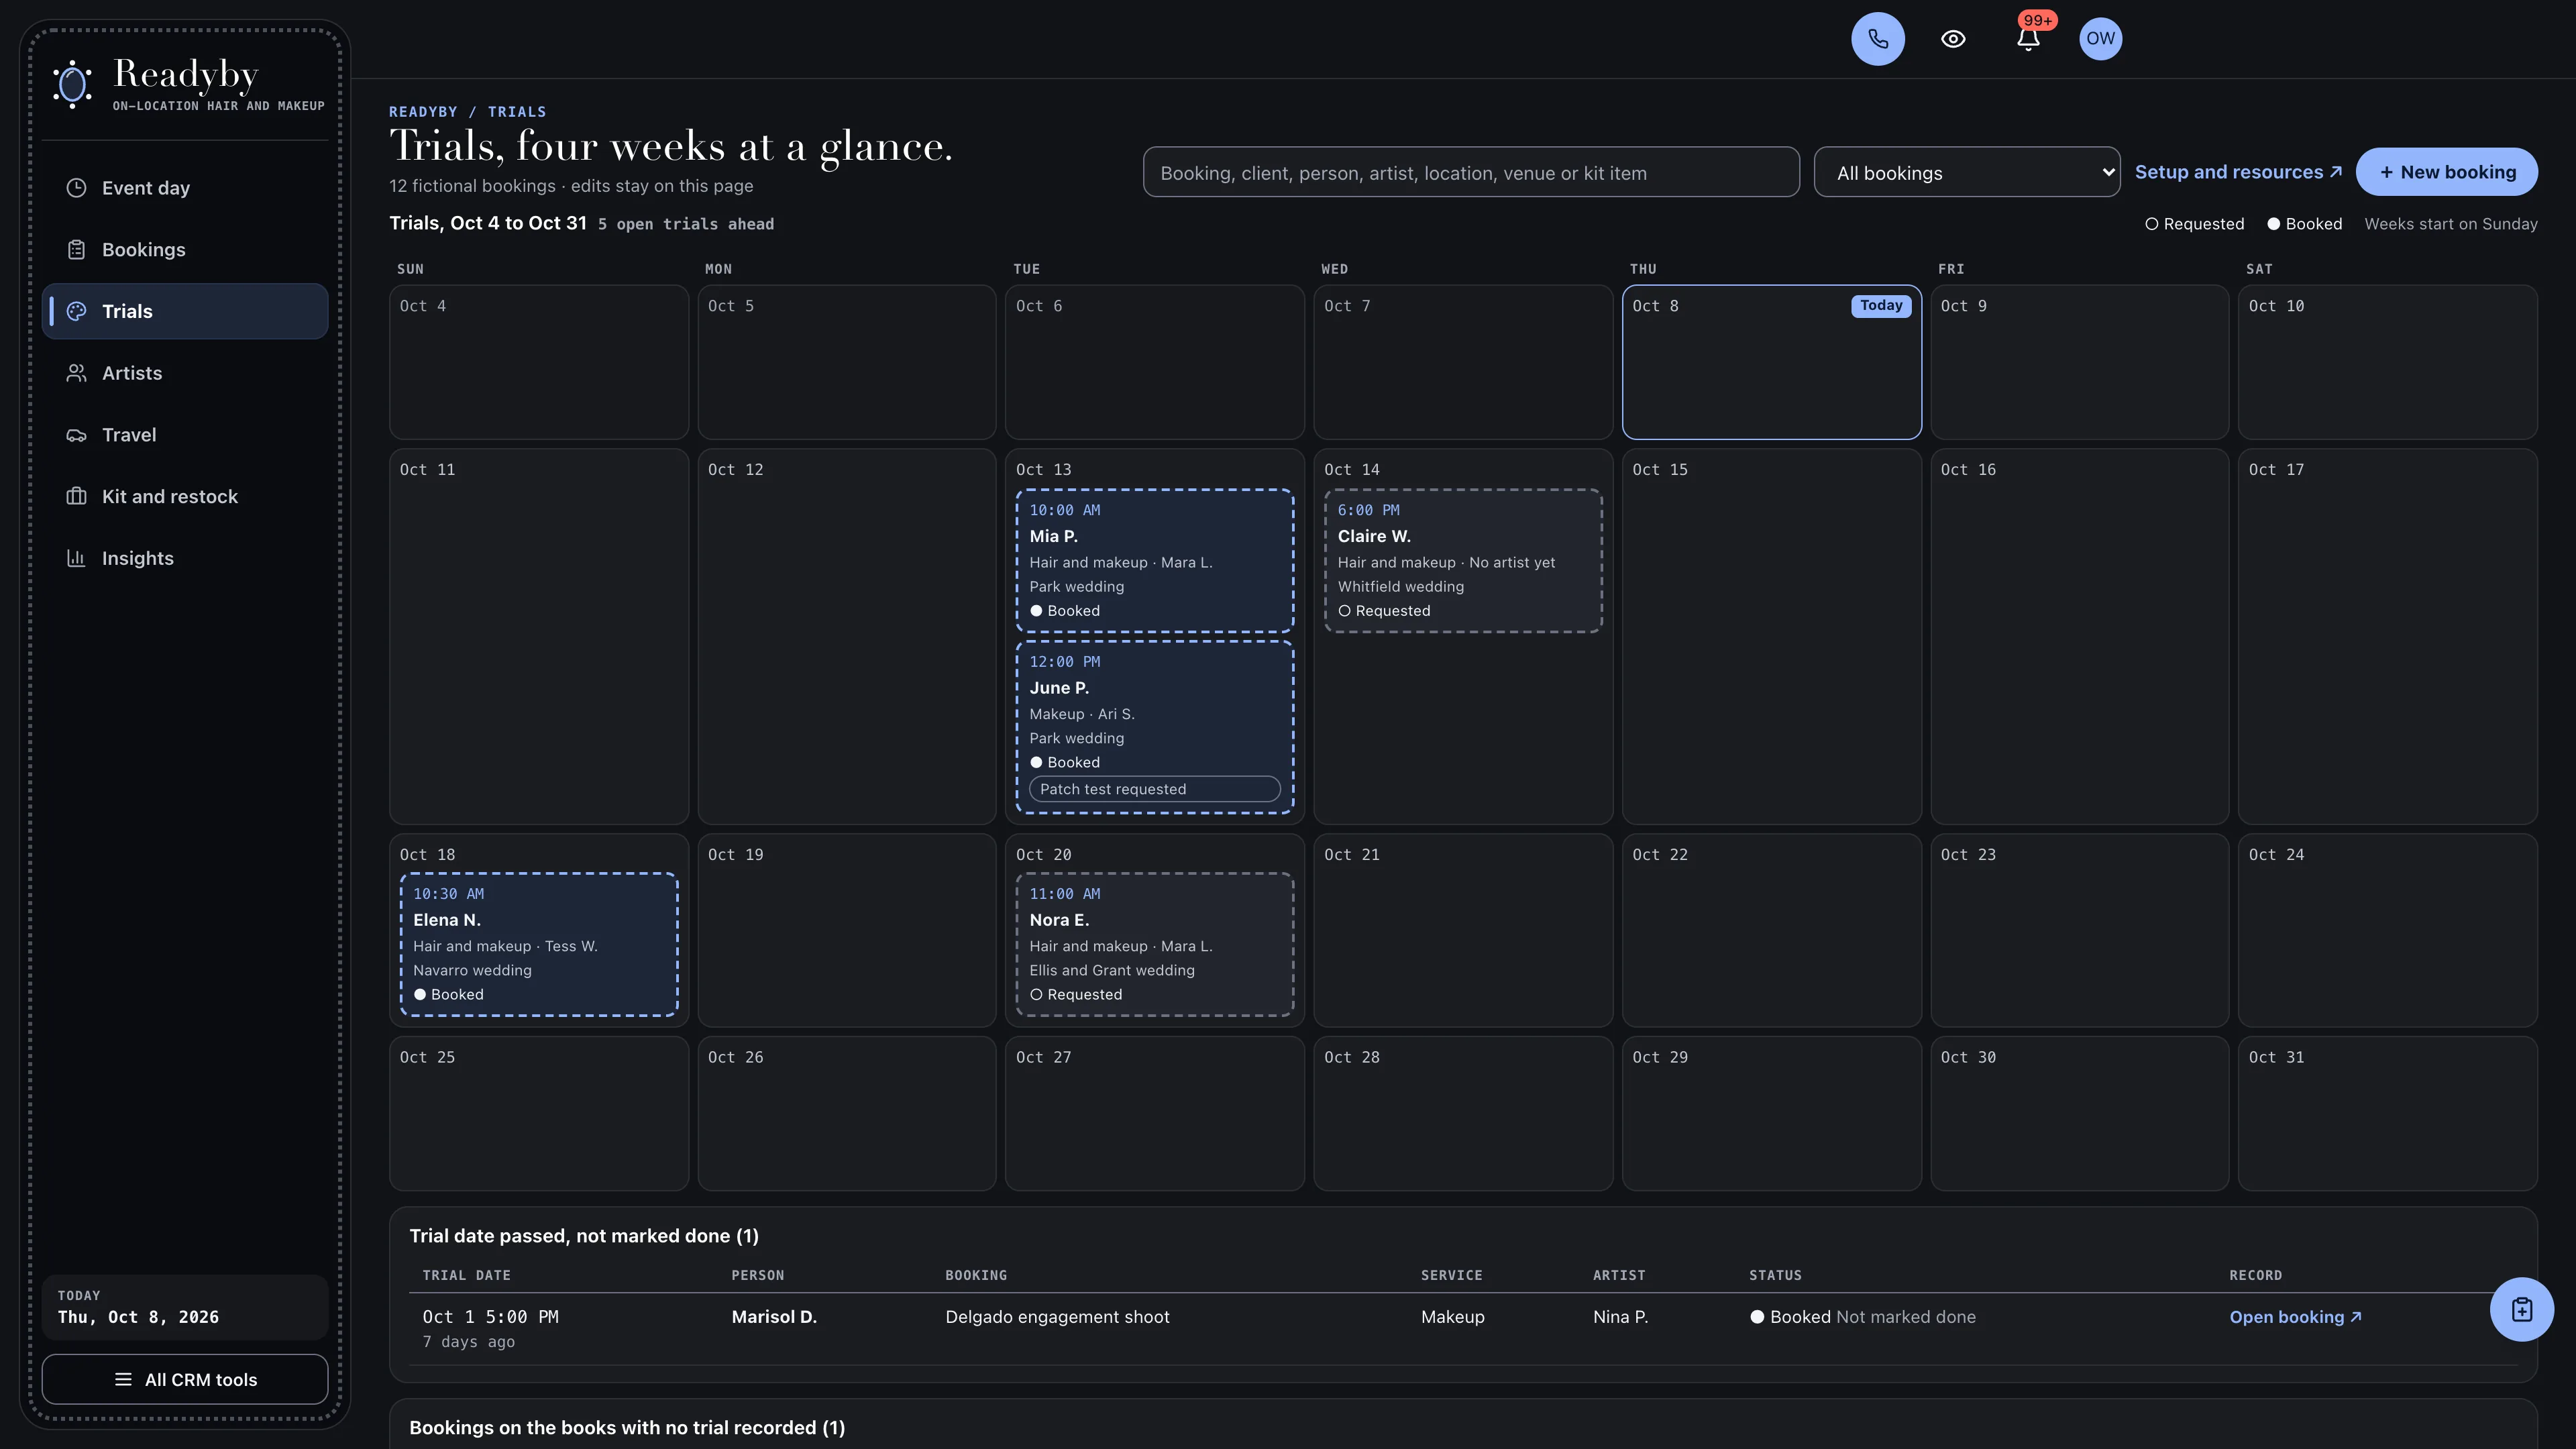Open booking link for Marisol D.
Image resolution: width=2576 pixels, height=1449 pixels.
pos(2295,1317)
